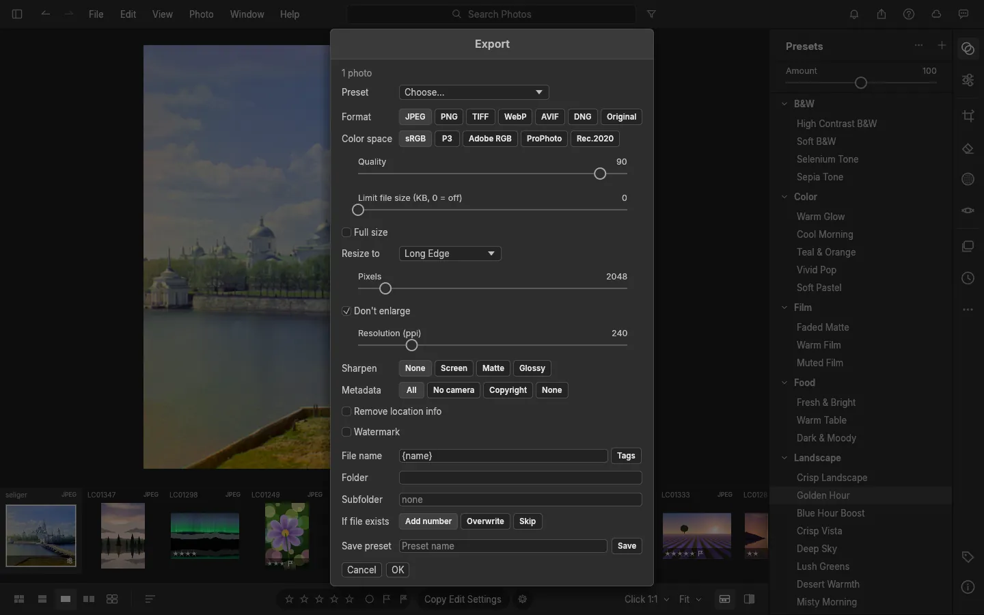Open the history clock icon

pyautogui.click(x=968, y=278)
